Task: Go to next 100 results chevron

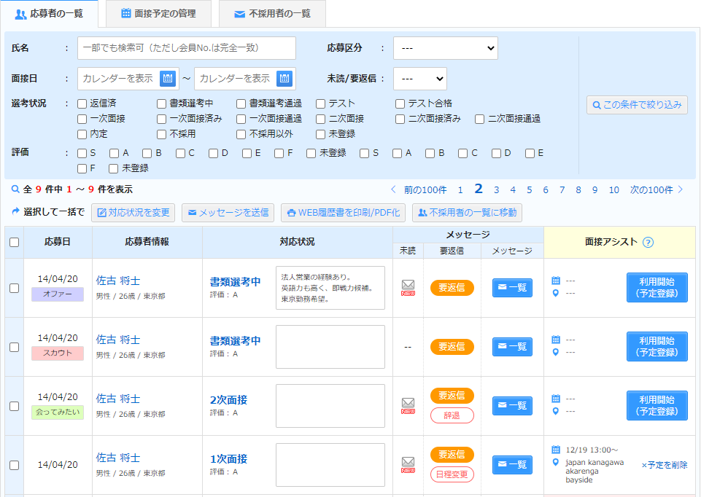Action: click(681, 189)
